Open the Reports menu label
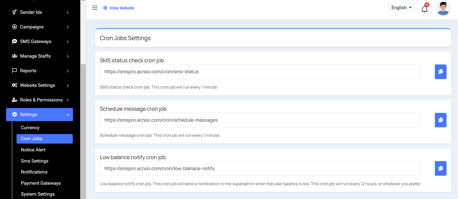This screenshot has height=199, width=458. point(28,70)
